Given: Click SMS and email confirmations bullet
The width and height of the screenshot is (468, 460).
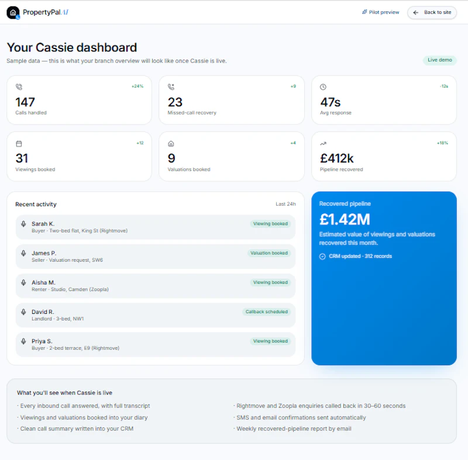Looking at the screenshot, I should click(x=300, y=417).
